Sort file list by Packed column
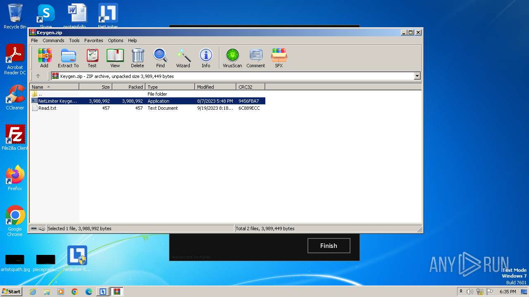 click(x=129, y=87)
